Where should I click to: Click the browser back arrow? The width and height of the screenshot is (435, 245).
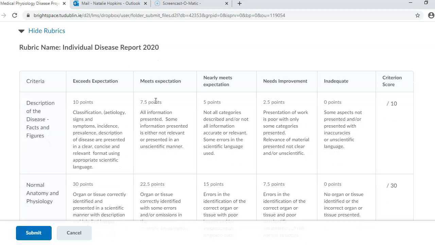click(x=4, y=15)
